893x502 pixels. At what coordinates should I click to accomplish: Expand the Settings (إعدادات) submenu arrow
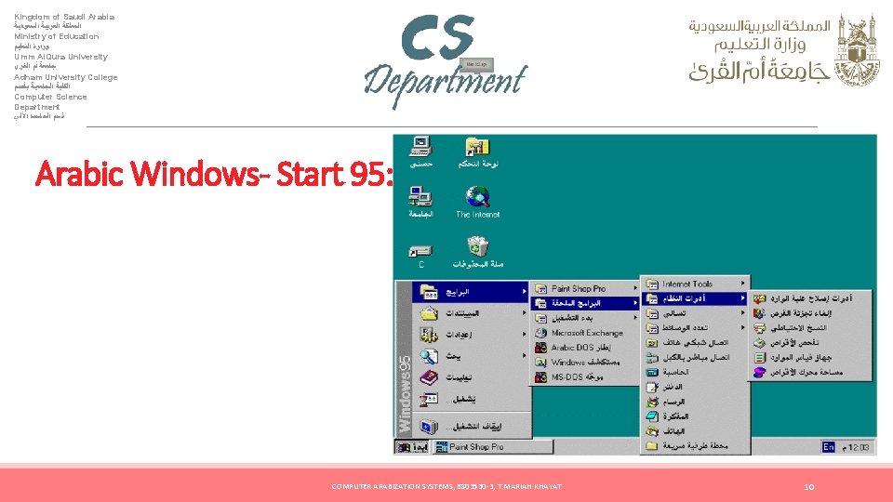524,335
